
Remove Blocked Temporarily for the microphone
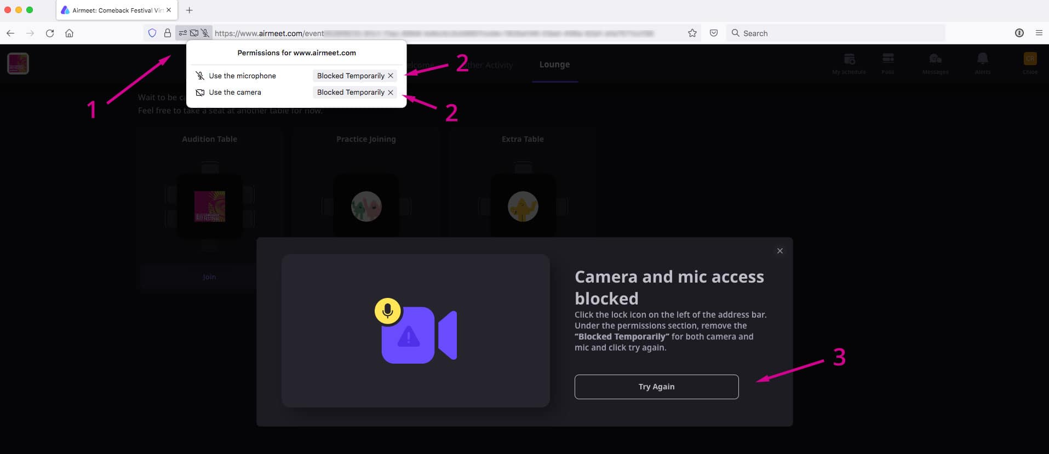pyautogui.click(x=391, y=76)
